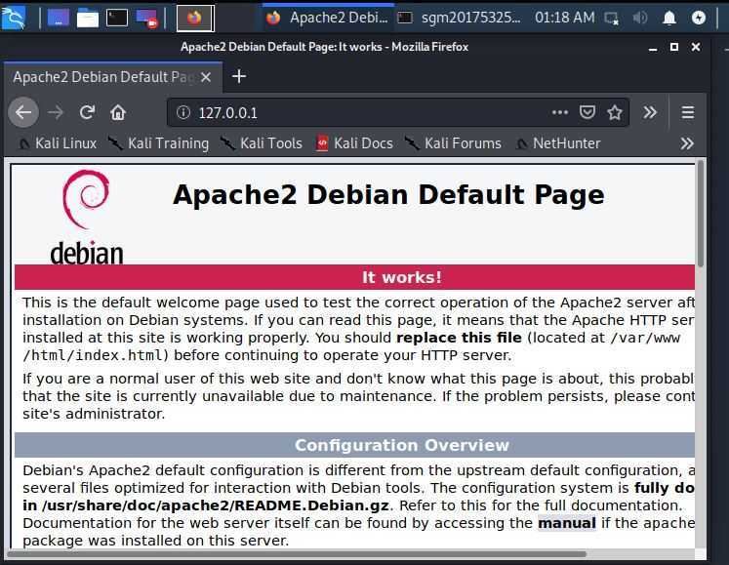Image resolution: width=729 pixels, height=565 pixels.
Task: Open the Kali Tools bookmark
Action: [262, 143]
